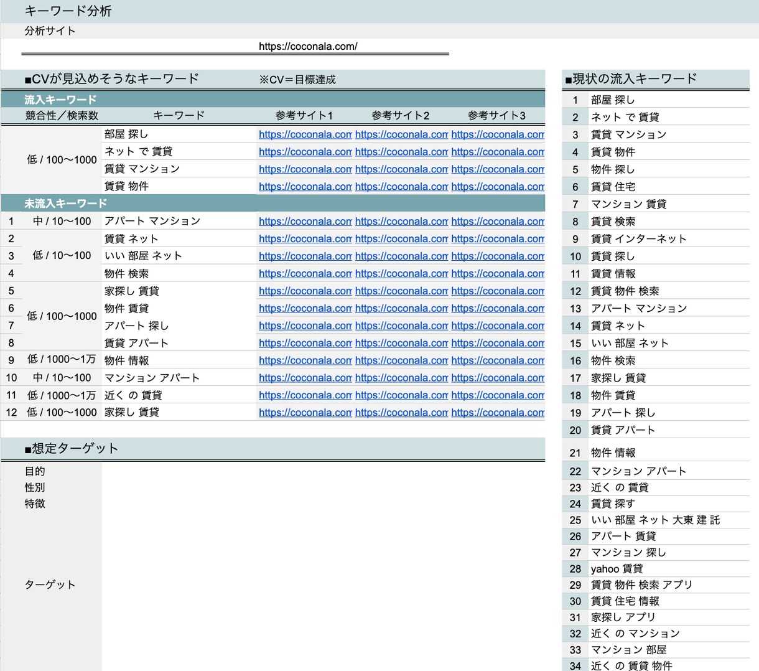
Task: Click the ■現状の流入キーワード heading
Action: tap(631, 79)
